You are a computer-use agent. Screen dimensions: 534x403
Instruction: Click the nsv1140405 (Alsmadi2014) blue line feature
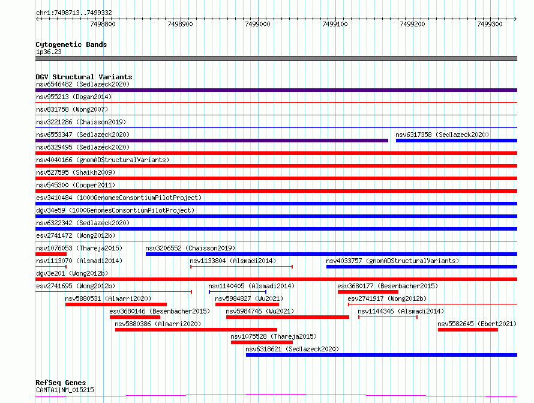coord(238,291)
